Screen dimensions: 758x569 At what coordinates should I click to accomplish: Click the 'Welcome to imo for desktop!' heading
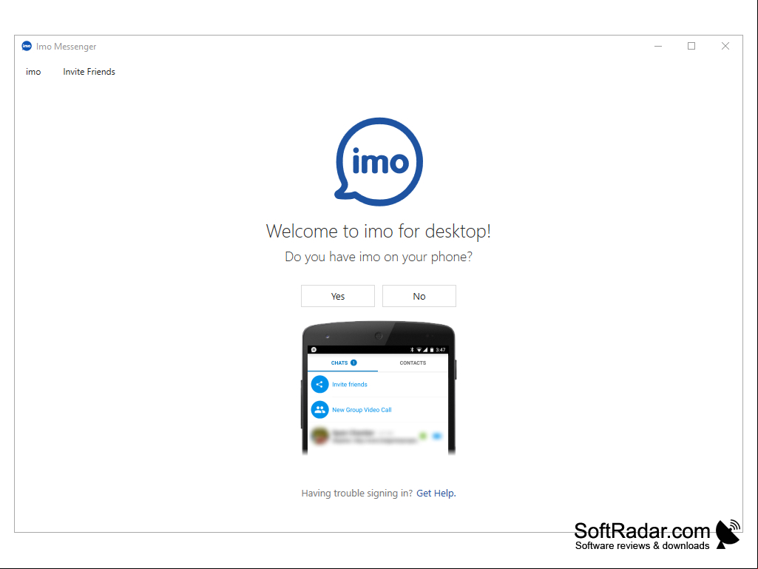click(379, 232)
